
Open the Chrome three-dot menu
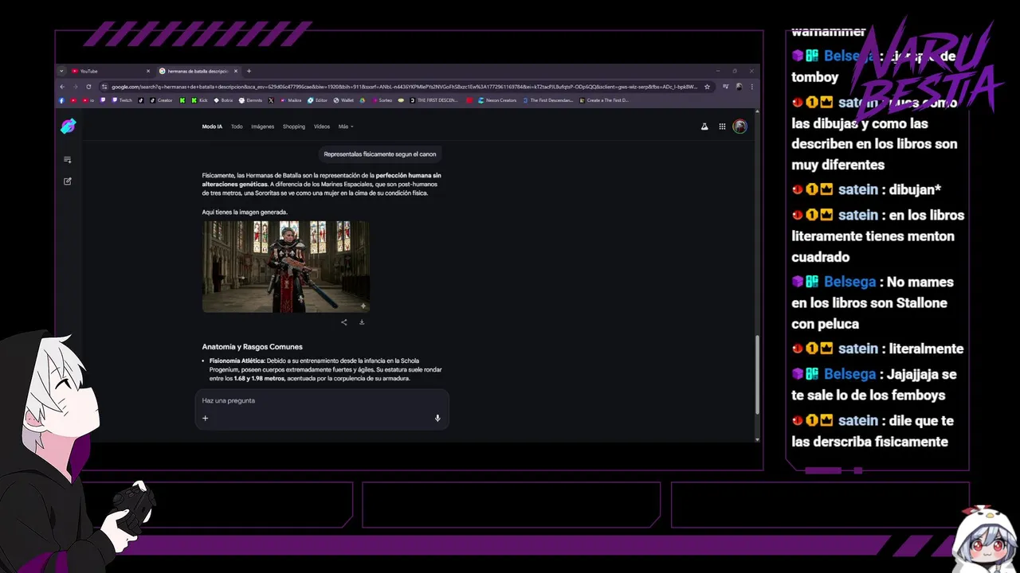click(x=751, y=87)
